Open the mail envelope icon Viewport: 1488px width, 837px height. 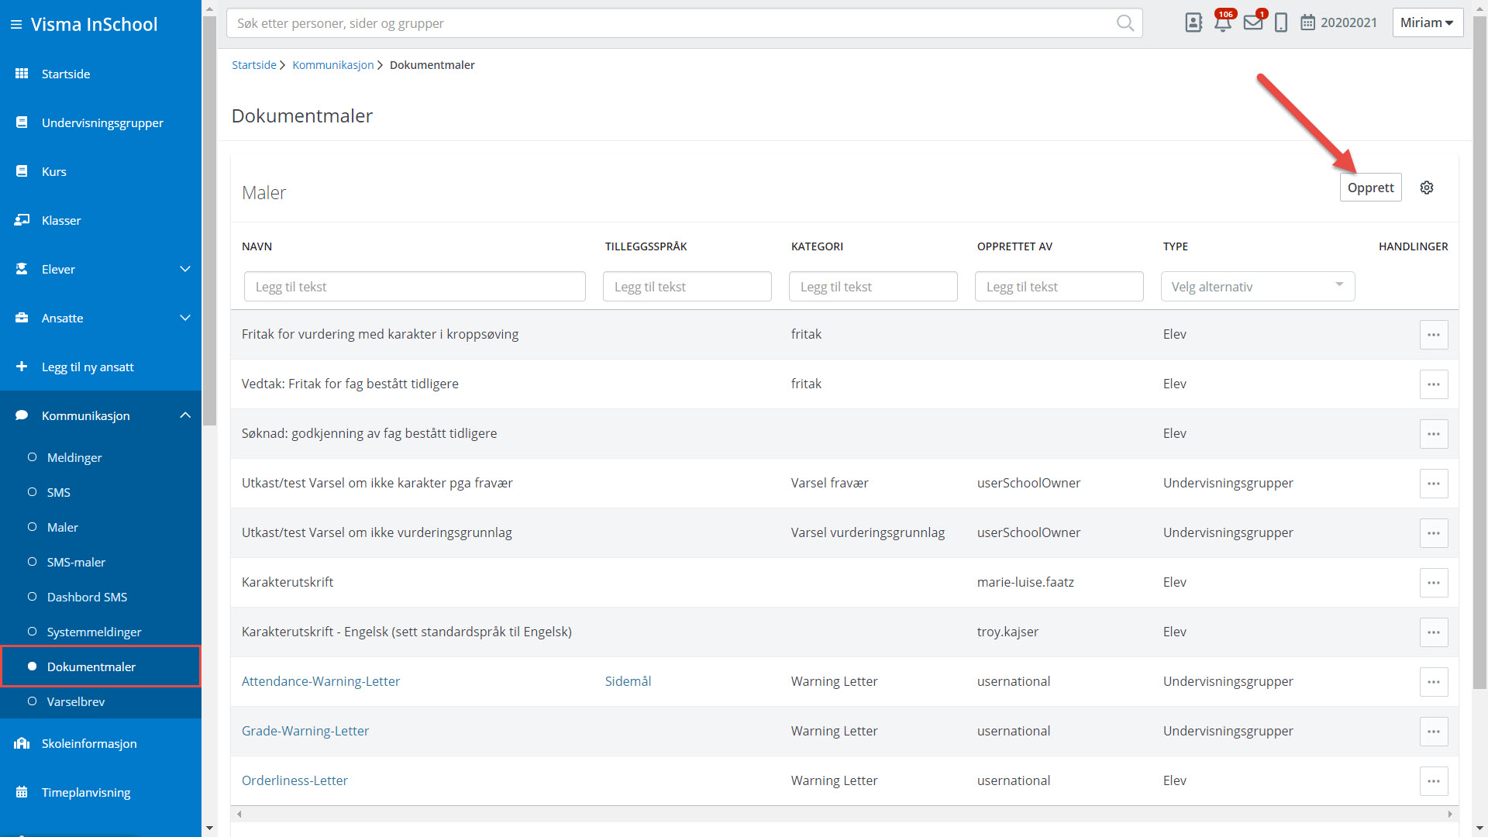(x=1252, y=22)
